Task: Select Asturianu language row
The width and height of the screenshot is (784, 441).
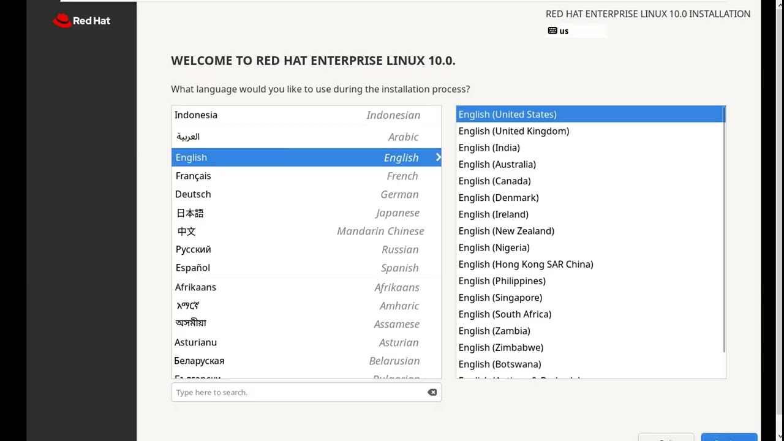Action: [306, 342]
